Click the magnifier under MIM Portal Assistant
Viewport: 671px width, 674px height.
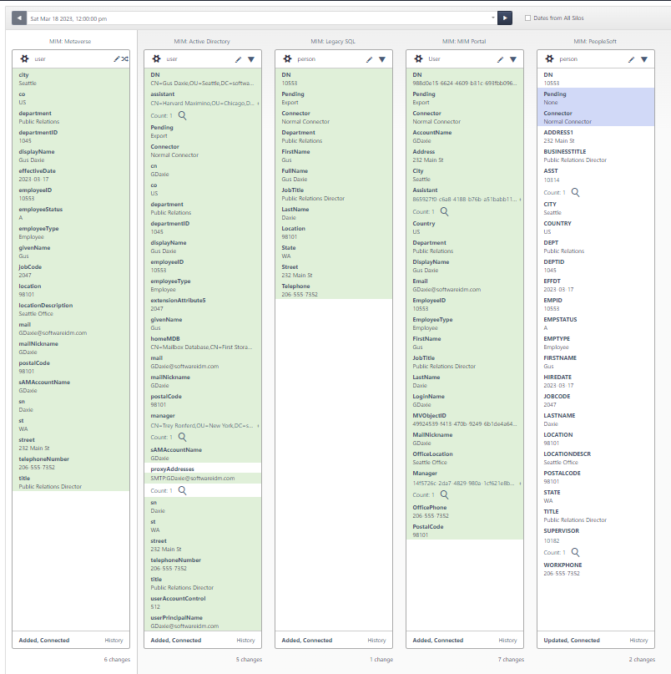[x=445, y=211]
